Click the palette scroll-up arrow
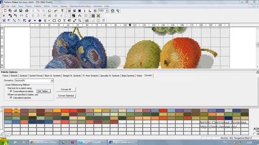Image resolution: width=259 pixels, height=145 pixels. pos(1,110)
